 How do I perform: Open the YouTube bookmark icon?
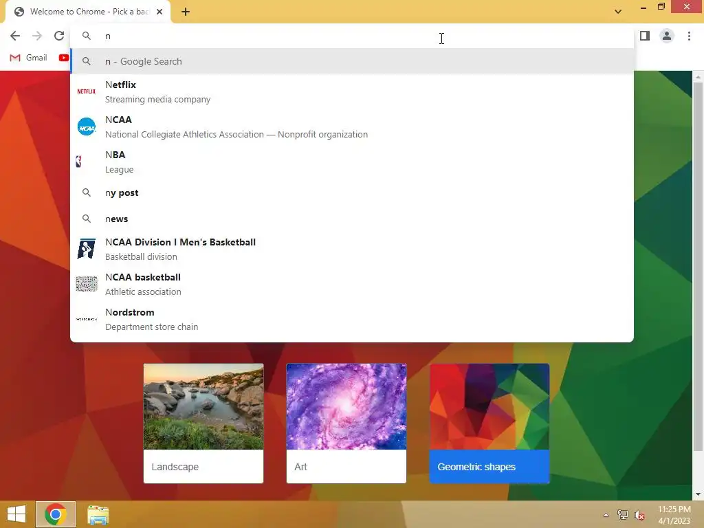pyautogui.click(x=64, y=58)
